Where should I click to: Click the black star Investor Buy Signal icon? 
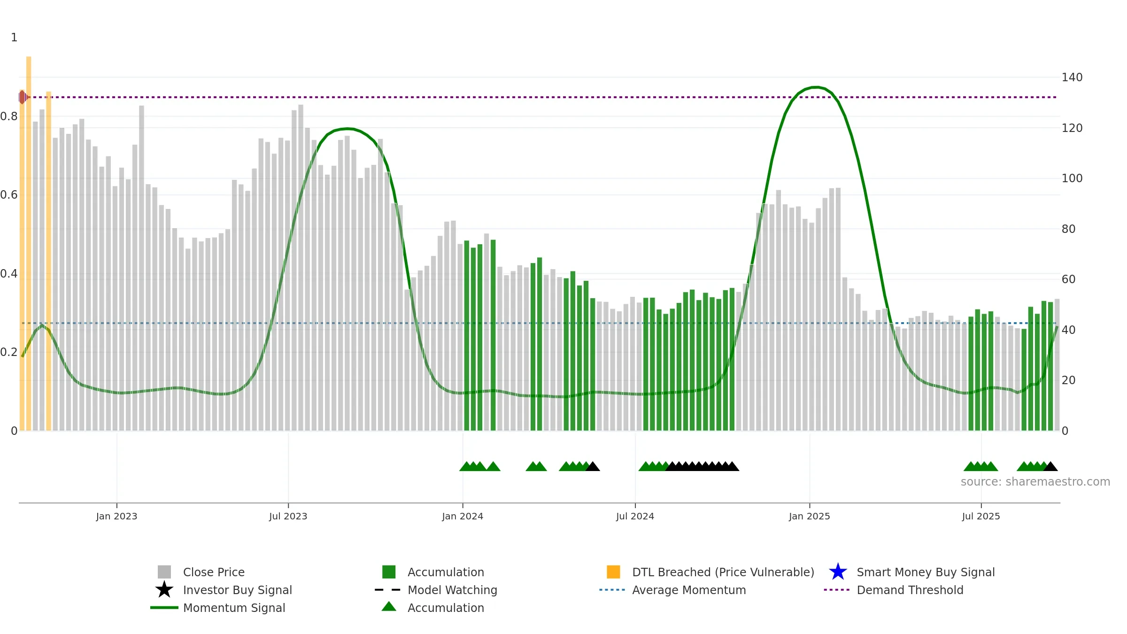point(164,590)
